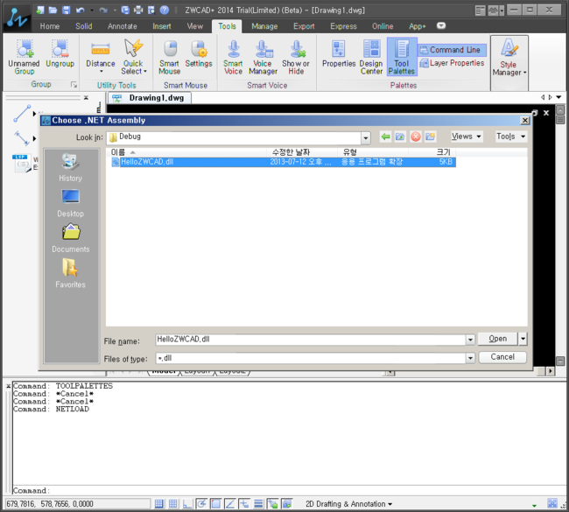Open the Properties palette
The height and width of the screenshot is (512, 569).
[x=339, y=53]
